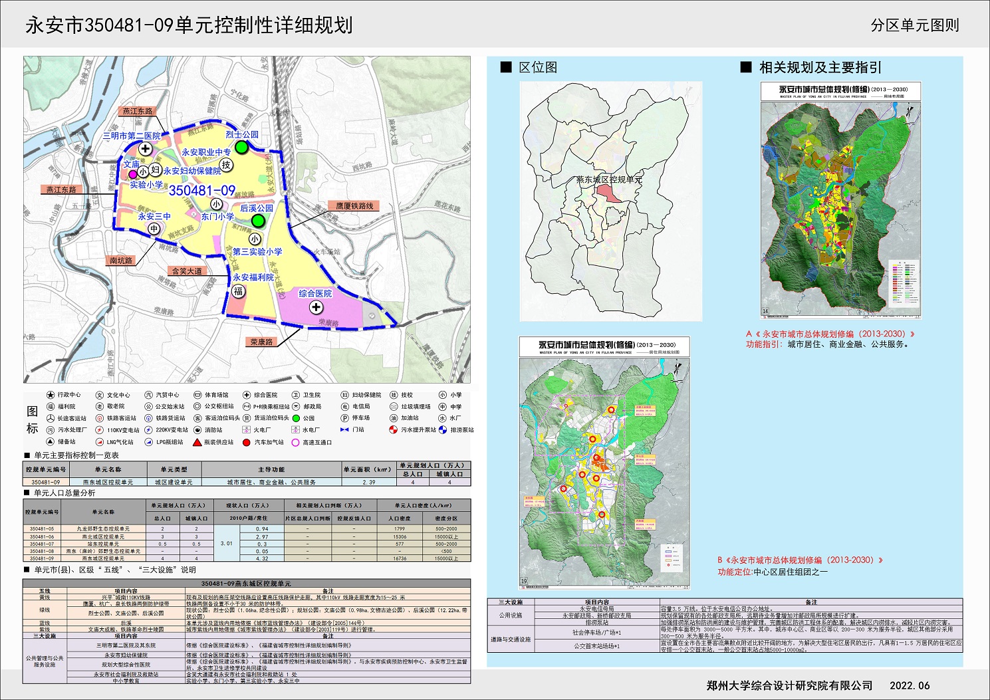Click the 鹰厦铁路线 callout label
The image size is (990, 700).
click(354, 206)
